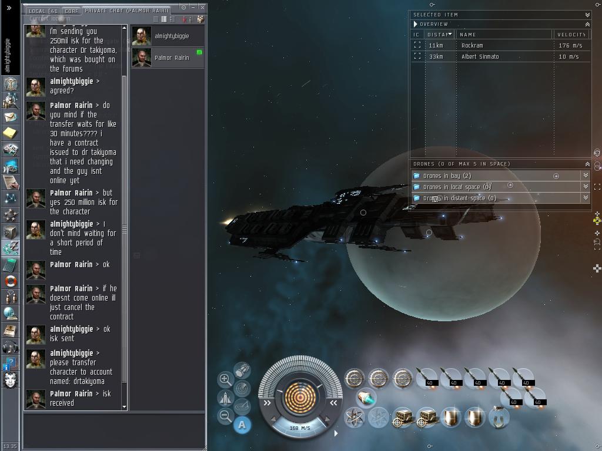Activate the afterburner module with the cyan flame

[366, 398]
